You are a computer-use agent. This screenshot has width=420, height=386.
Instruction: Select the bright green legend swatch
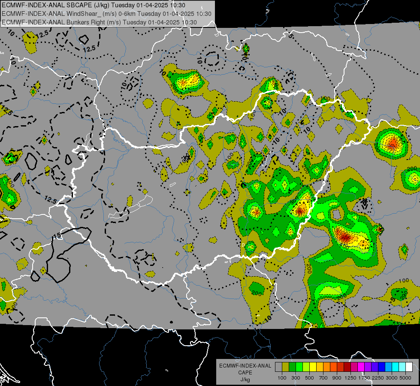click(x=299, y=367)
